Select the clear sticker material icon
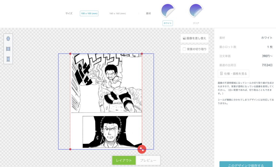 (x=196, y=11)
